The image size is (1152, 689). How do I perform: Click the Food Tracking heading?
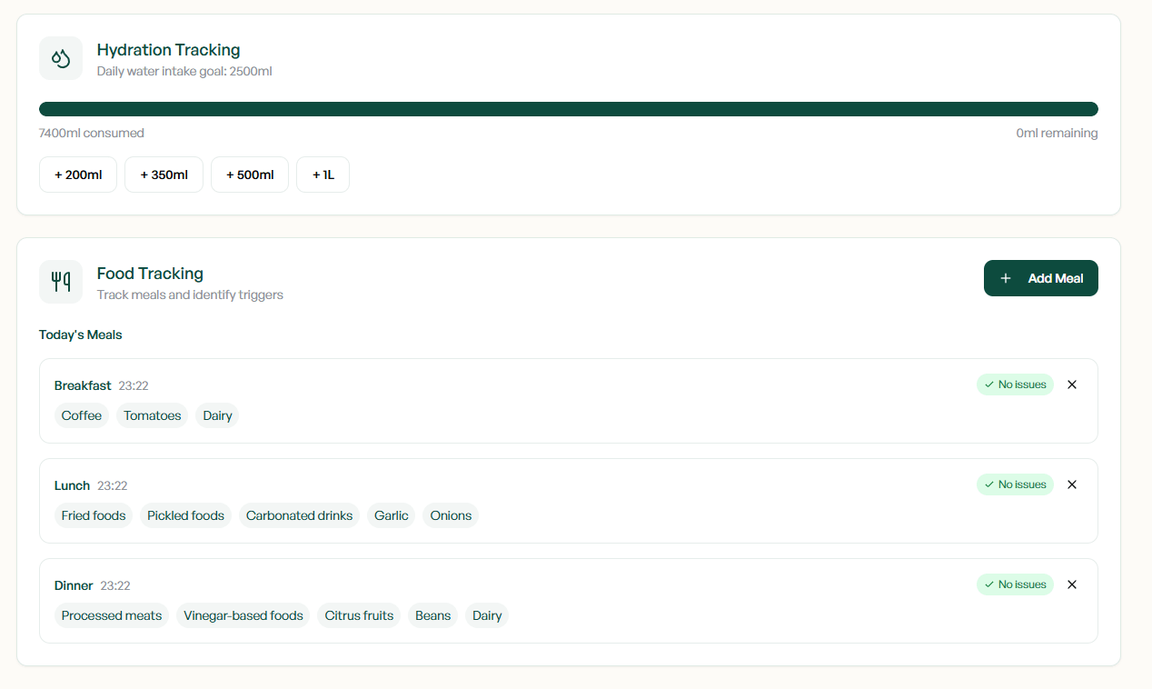(x=150, y=274)
